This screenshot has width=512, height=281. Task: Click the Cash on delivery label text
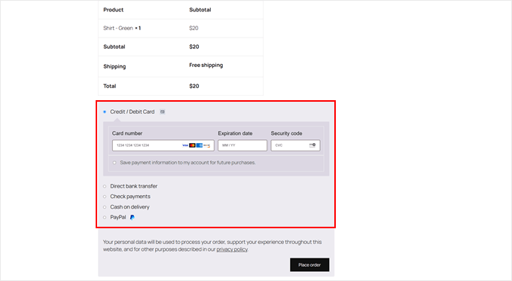130,207
